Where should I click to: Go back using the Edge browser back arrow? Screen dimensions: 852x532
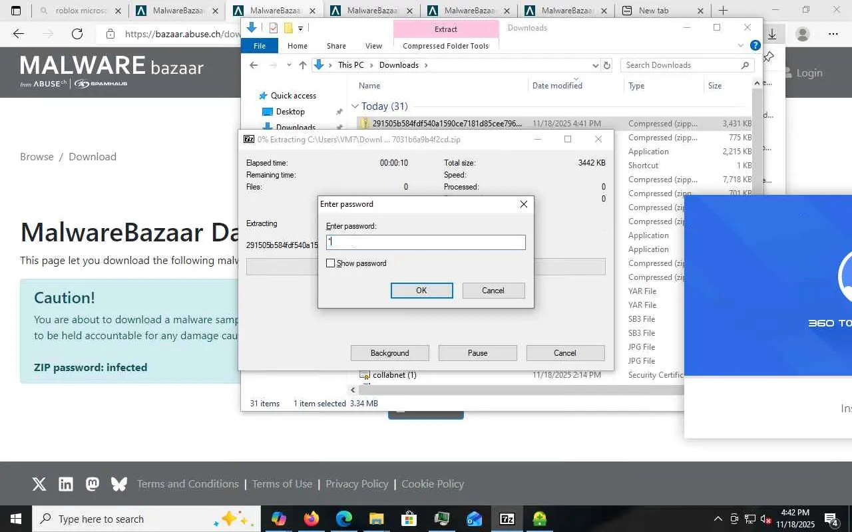point(19,34)
